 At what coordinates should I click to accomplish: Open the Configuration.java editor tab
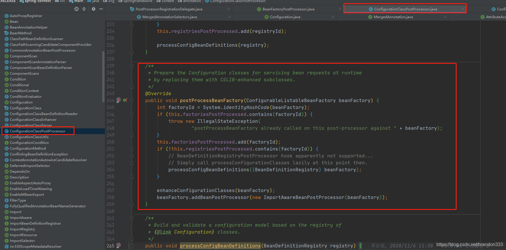(285, 17)
